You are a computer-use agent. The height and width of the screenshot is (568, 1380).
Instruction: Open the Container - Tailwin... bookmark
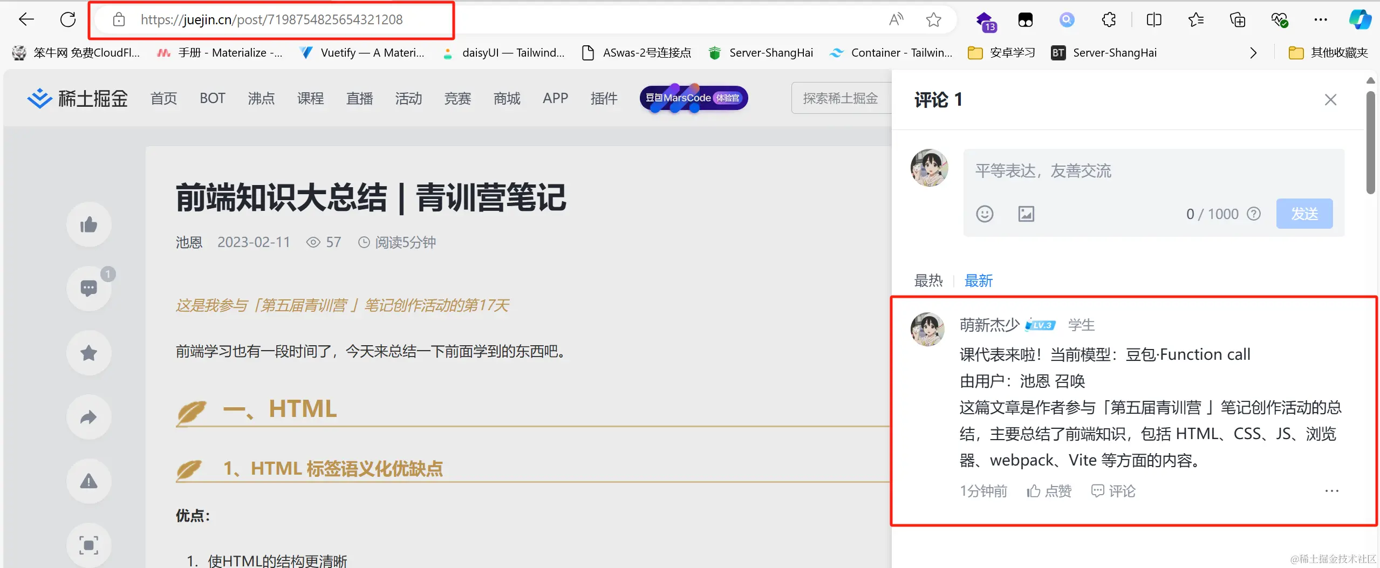pyautogui.click(x=891, y=53)
